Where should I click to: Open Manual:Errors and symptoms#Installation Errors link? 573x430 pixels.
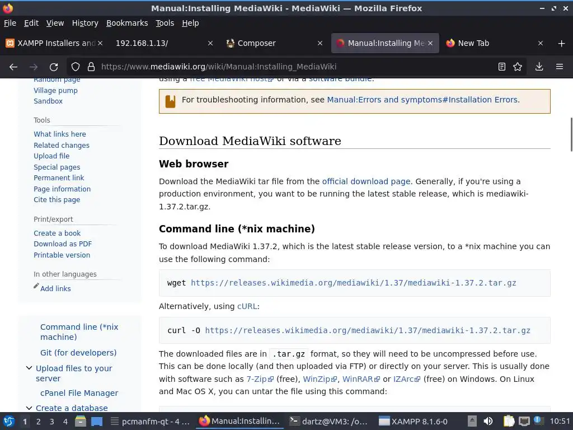pos(422,100)
